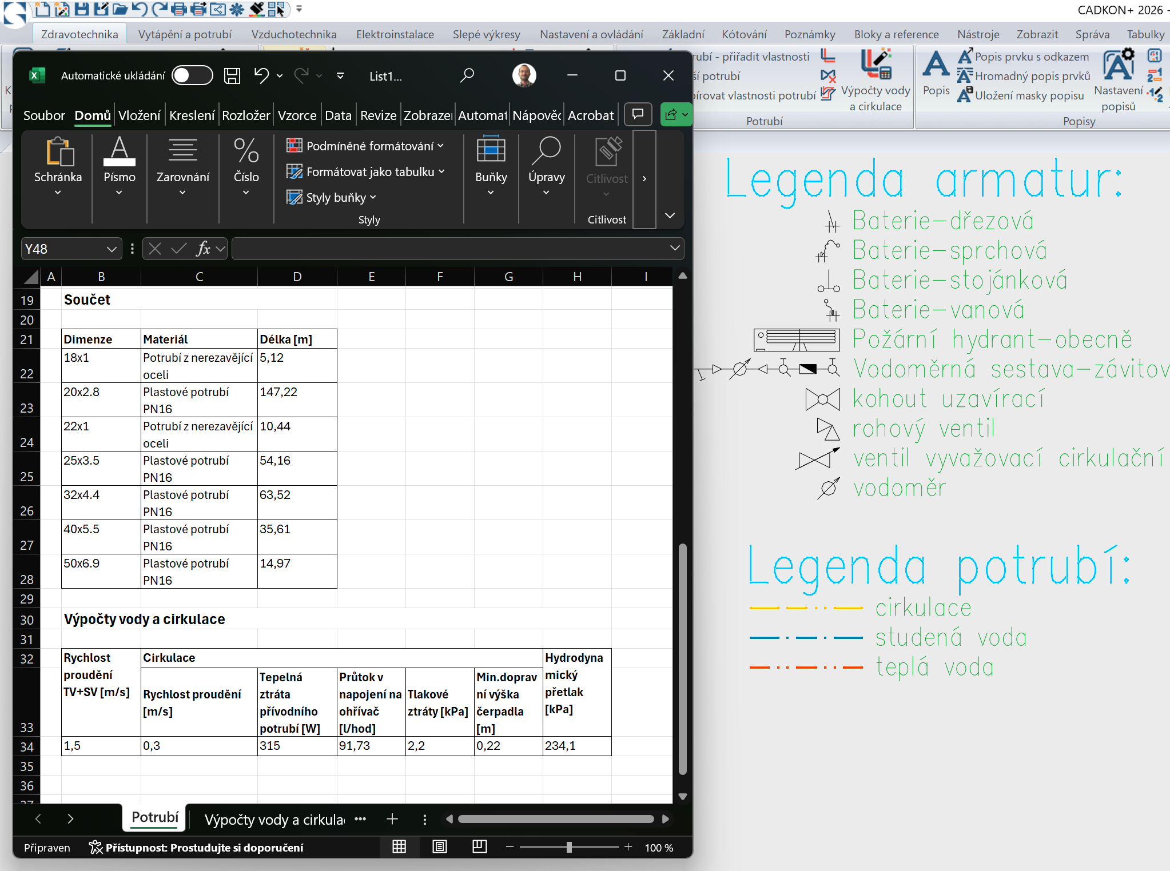The width and height of the screenshot is (1170, 871).
Task: Click zoom in plus button in status bar
Action: pos(628,847)
